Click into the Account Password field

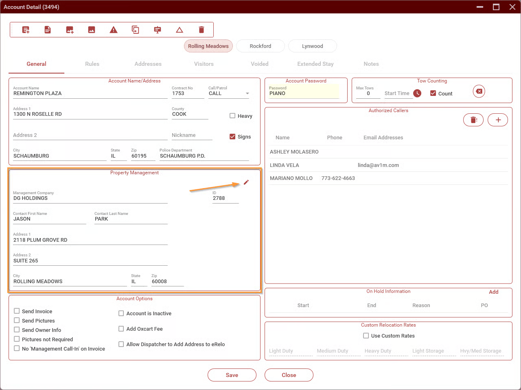pyautogui.click(x=303, y=93)
